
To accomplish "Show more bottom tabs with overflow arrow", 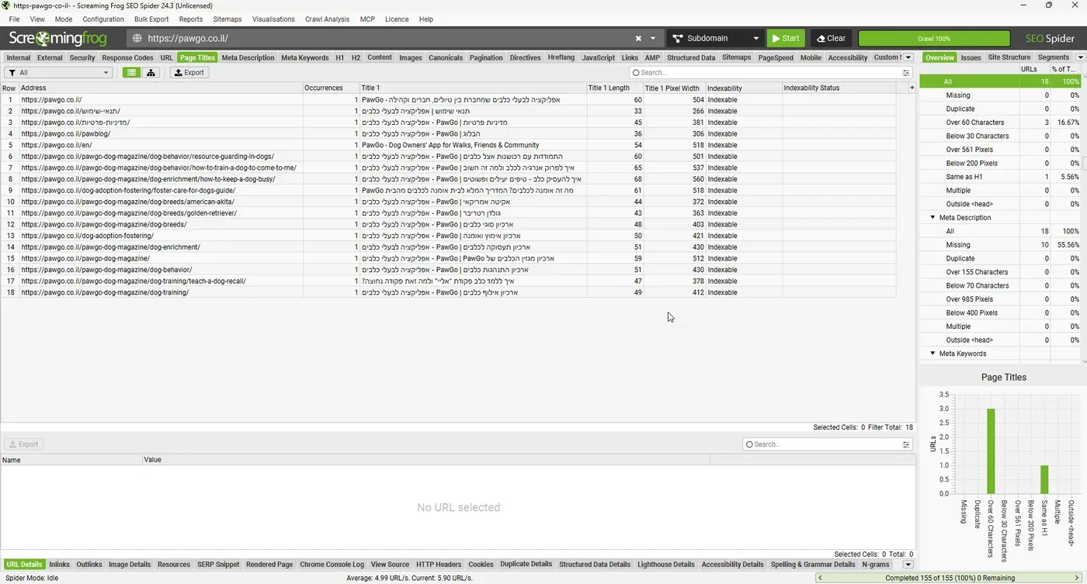I will [x=908, y=565].
